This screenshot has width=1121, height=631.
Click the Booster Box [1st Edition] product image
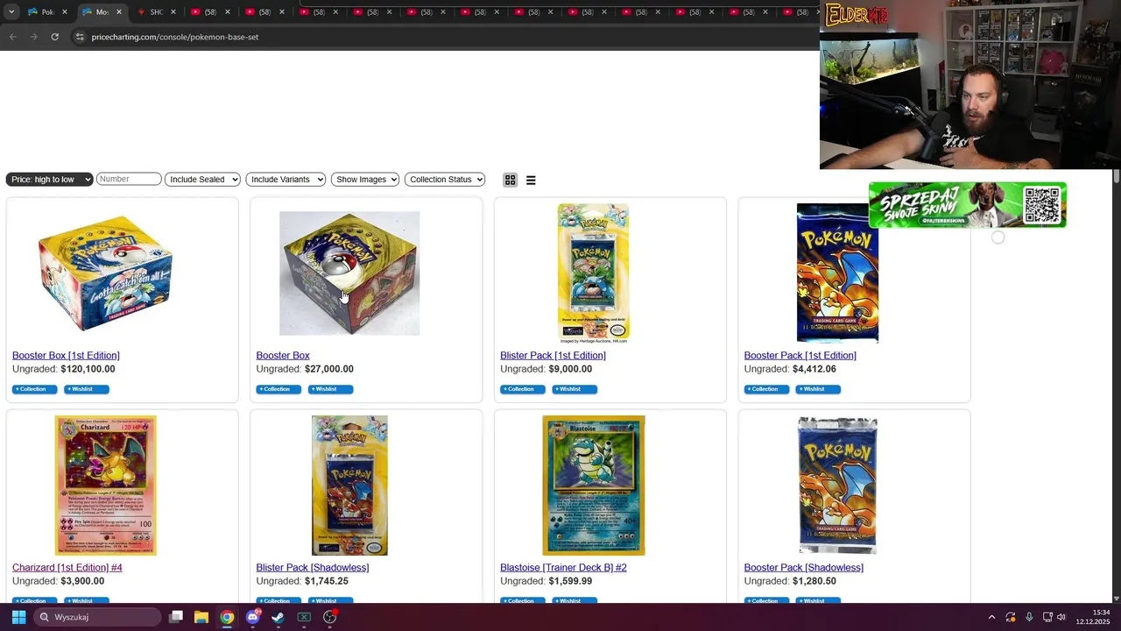(105, 273)
